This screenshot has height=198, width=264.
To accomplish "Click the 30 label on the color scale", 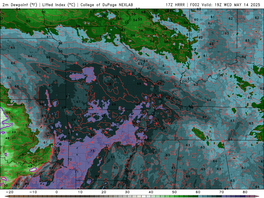I will [127, 192].
